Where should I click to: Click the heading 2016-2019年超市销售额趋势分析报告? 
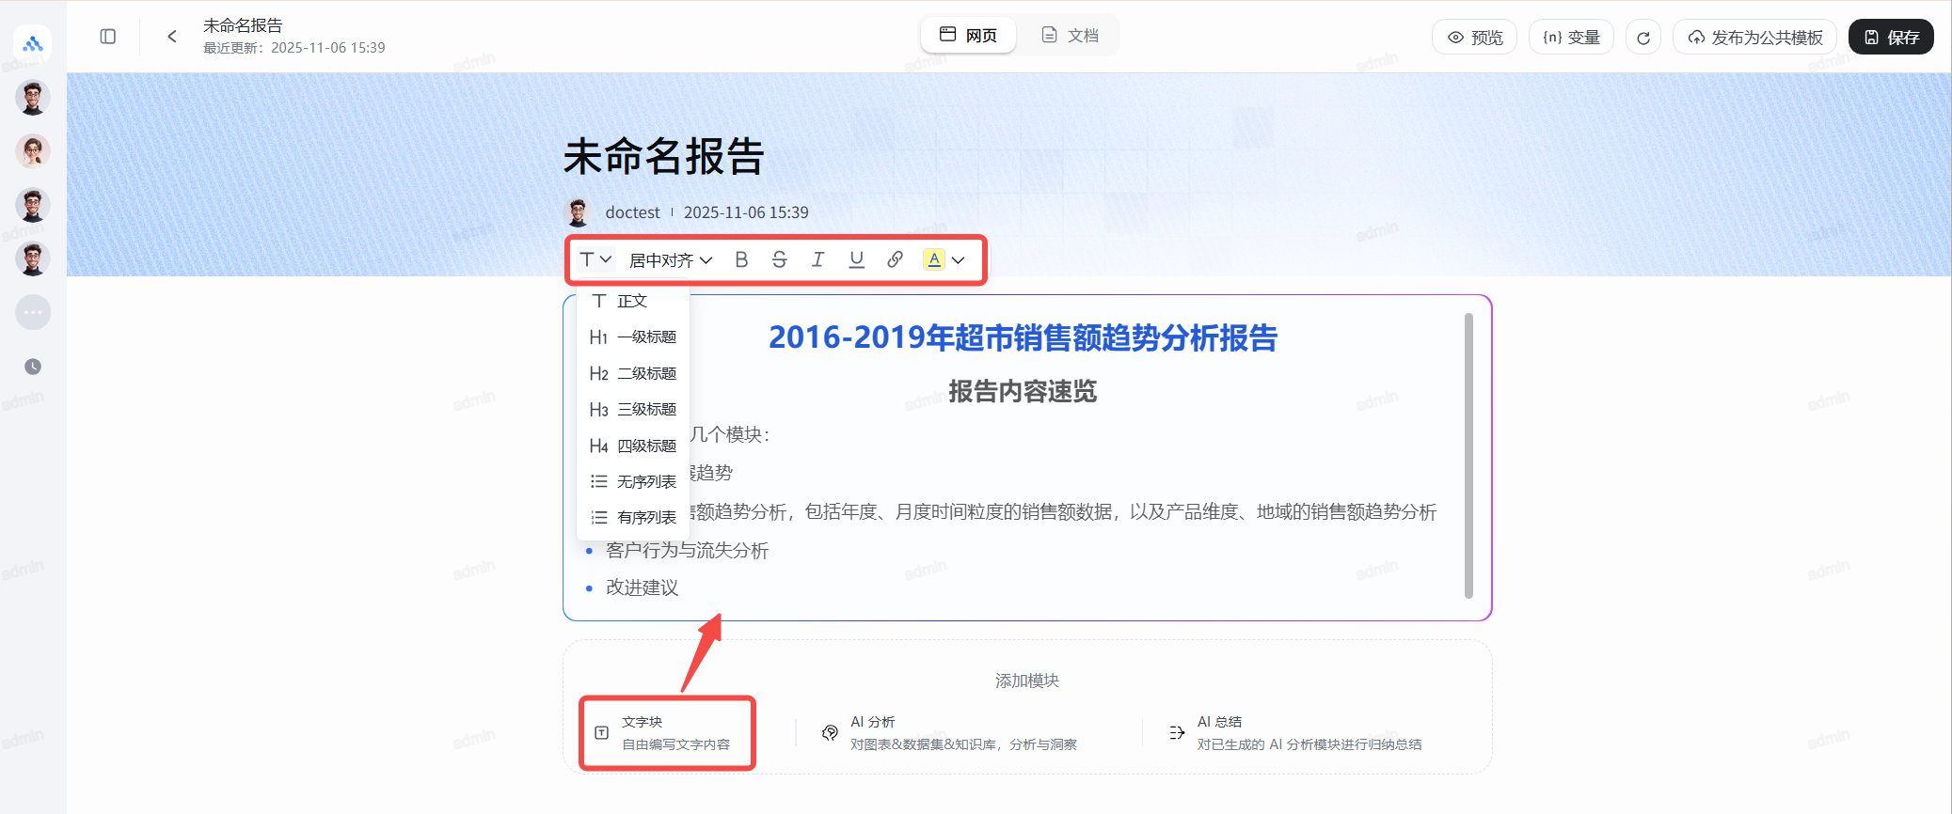pos(1023,337)
